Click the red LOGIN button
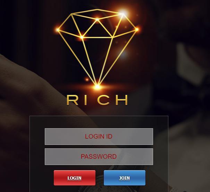The width and height of the screenshot is (210, 192). [x=75, y=178]
